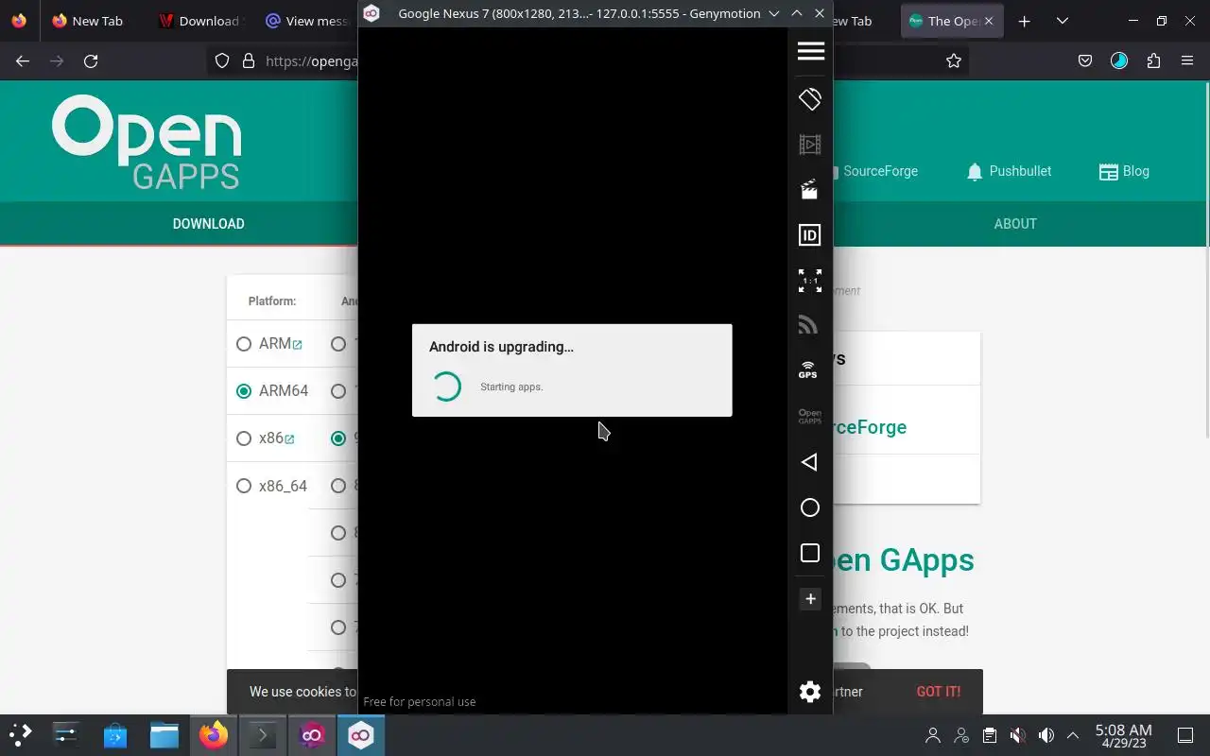Reload the page in Firefox
Image resolution: width=1210 pixels, height=756 pixels.
(x=91, y=60)
